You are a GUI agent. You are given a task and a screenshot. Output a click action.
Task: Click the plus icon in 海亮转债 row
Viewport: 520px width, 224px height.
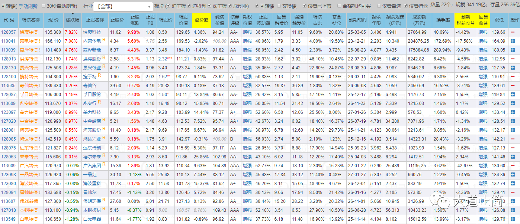[513, 130]
